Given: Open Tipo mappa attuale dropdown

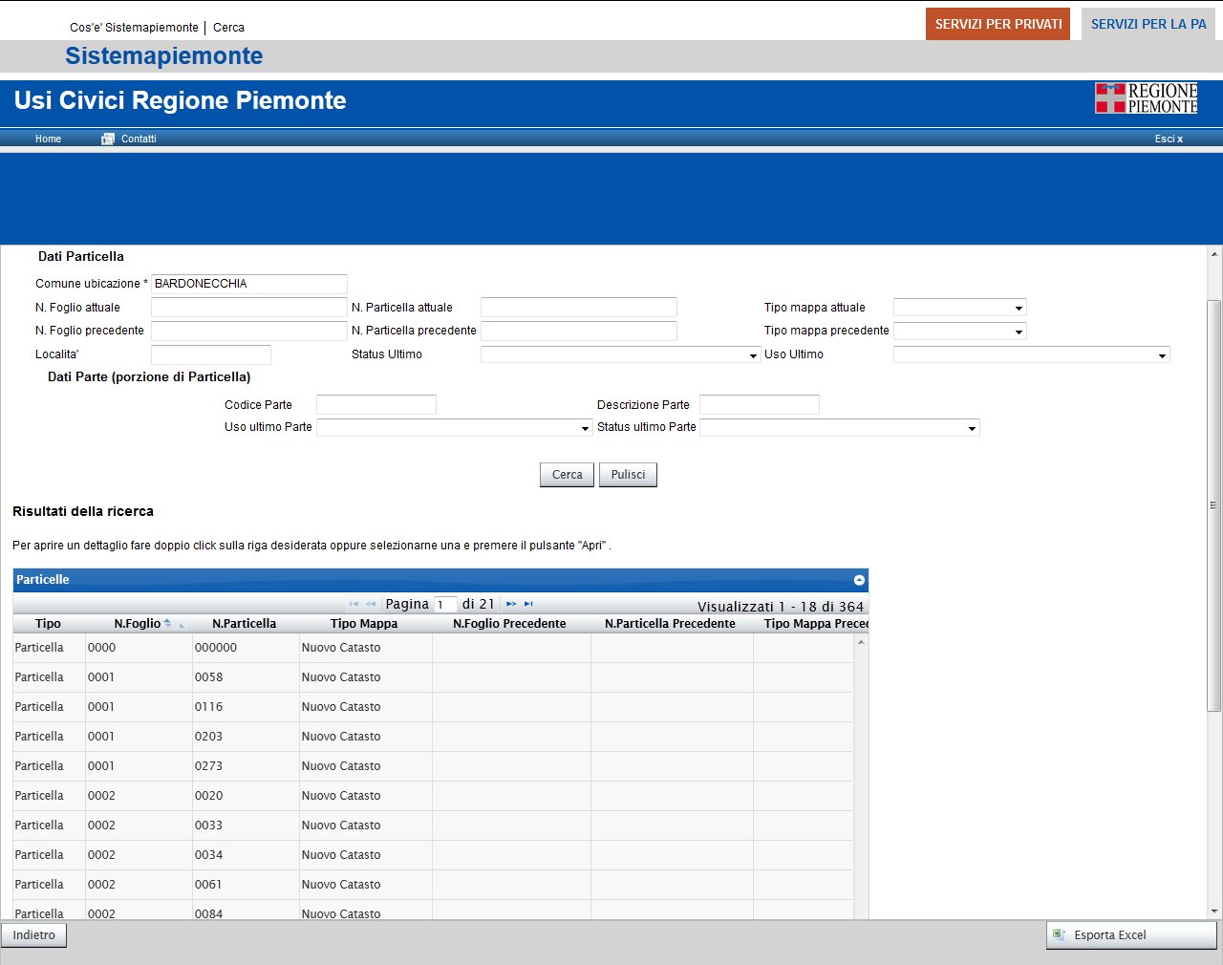Looking at the screenshot, I should (1019, 308).
